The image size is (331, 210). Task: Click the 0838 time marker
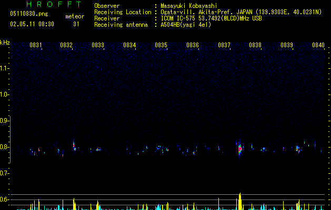255,45
